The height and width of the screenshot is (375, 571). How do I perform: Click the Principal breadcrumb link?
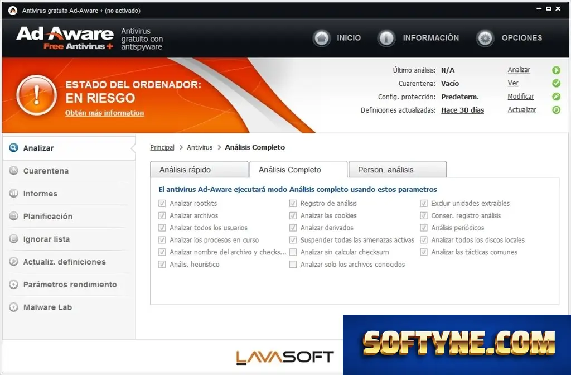point(162,147)
